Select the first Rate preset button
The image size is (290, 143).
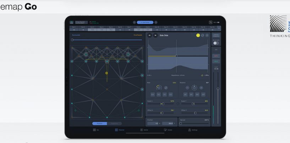(x=153, y=95)
